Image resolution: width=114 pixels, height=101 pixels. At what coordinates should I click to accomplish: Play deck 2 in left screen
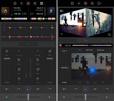coord(50,97)
